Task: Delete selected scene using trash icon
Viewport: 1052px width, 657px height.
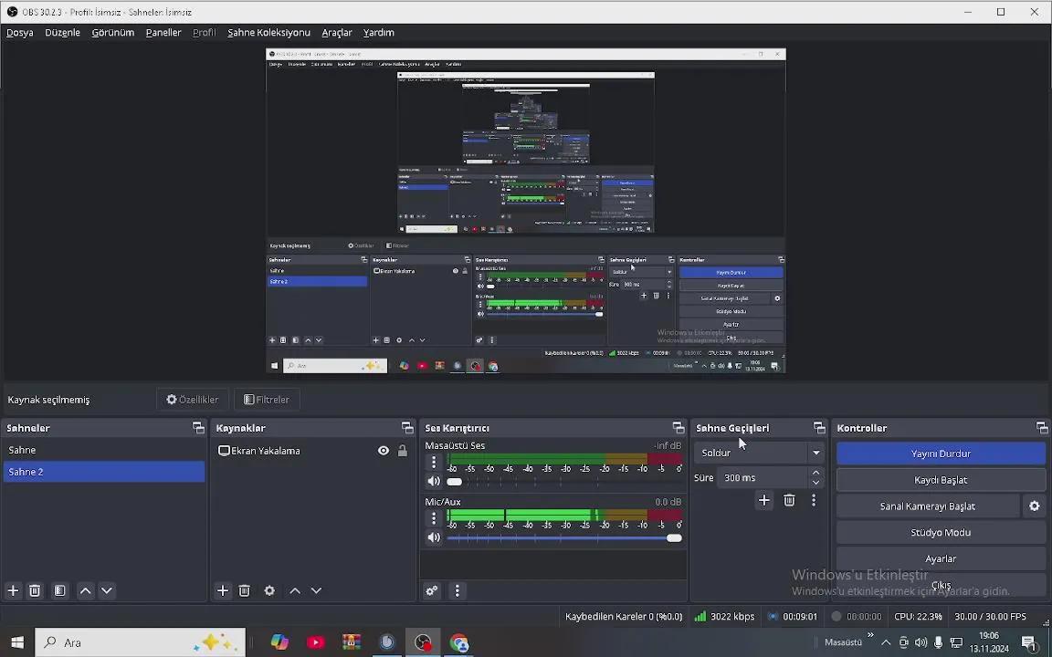Action: pos(35,590)
